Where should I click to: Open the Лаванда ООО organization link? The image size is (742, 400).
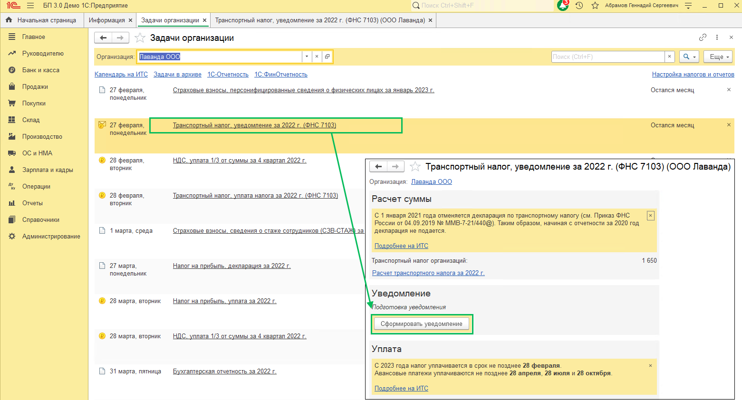point(432,182)
